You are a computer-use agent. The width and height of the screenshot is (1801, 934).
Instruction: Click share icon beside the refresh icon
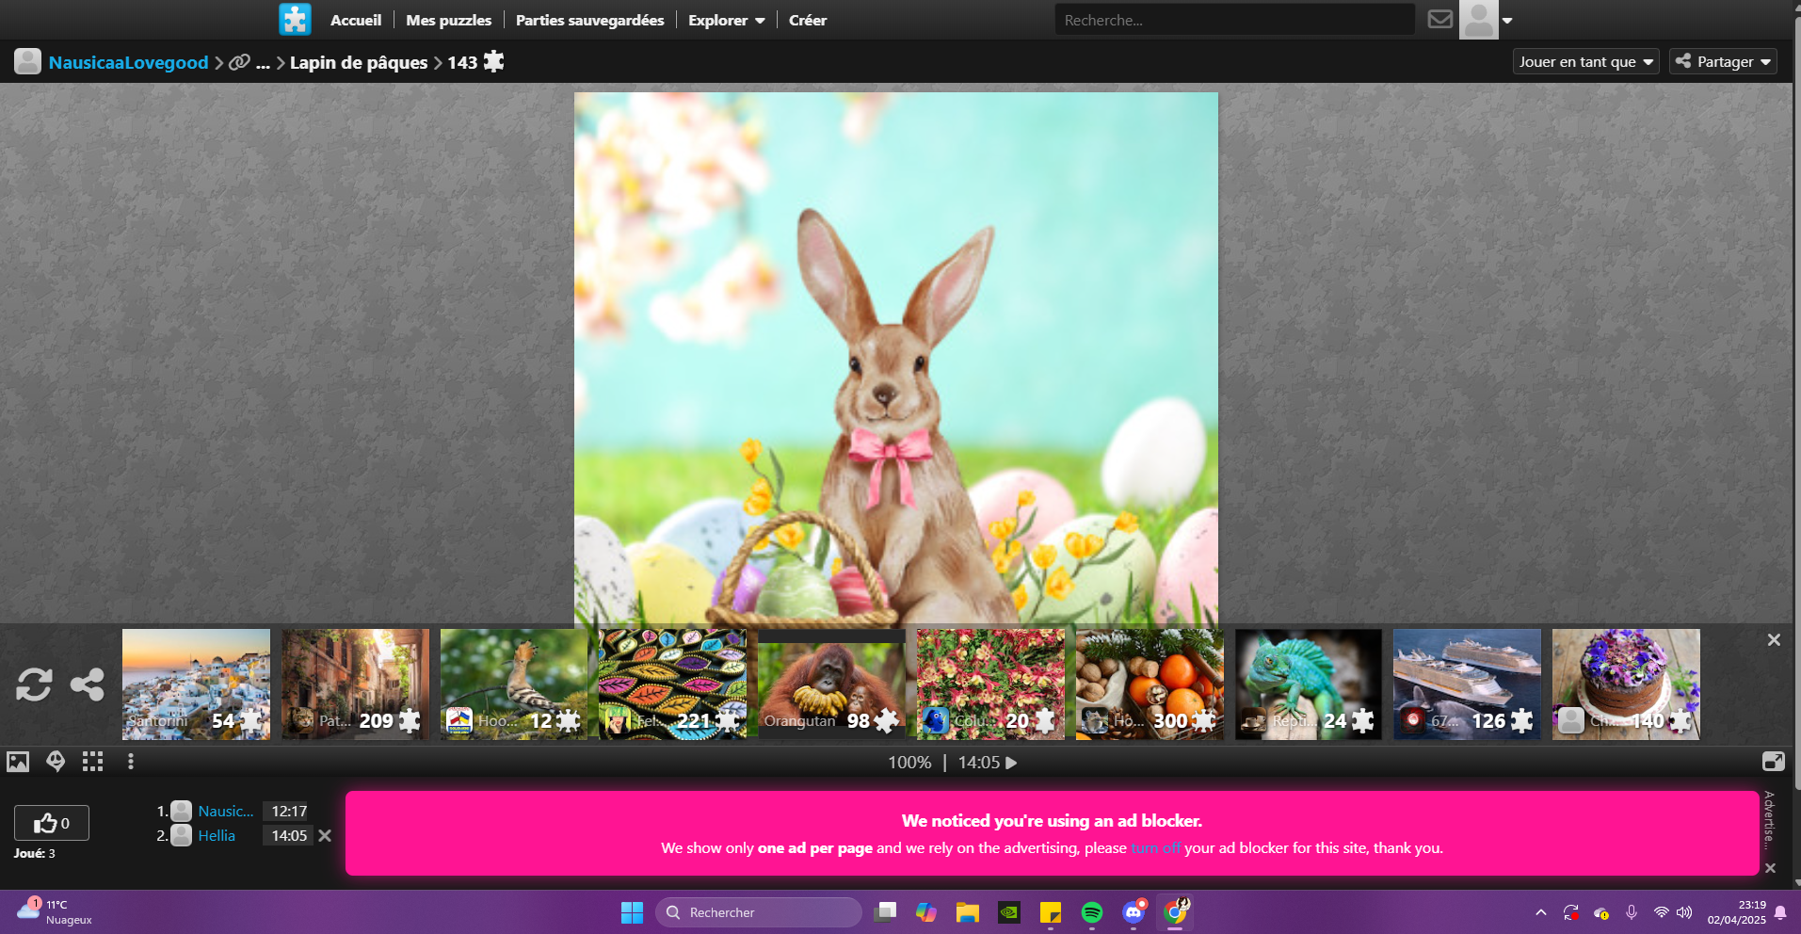pos(88,684)
